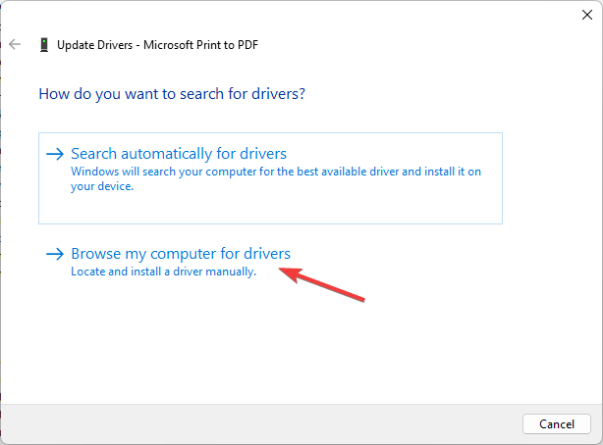Click the Cancel button
The image size is (603, 445).
coord(557,423)
